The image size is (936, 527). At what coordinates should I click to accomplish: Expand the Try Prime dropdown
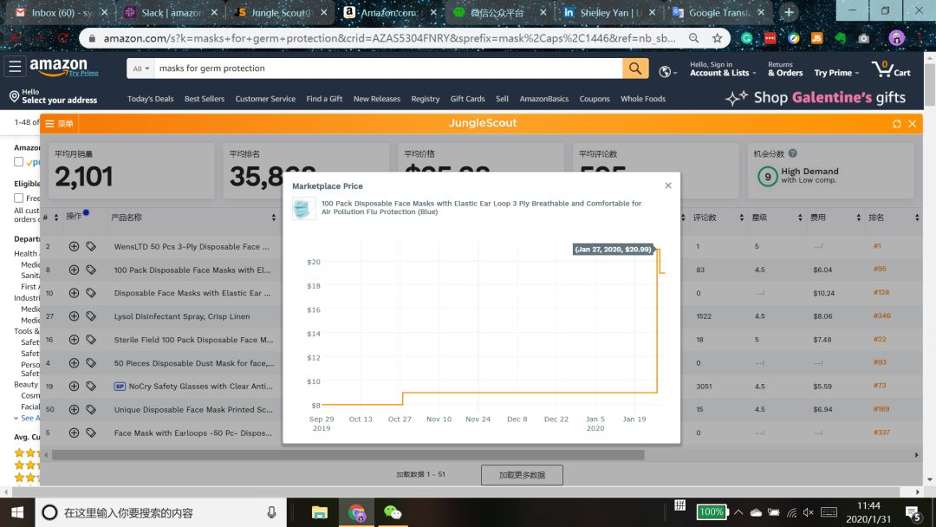pos(836,73)
